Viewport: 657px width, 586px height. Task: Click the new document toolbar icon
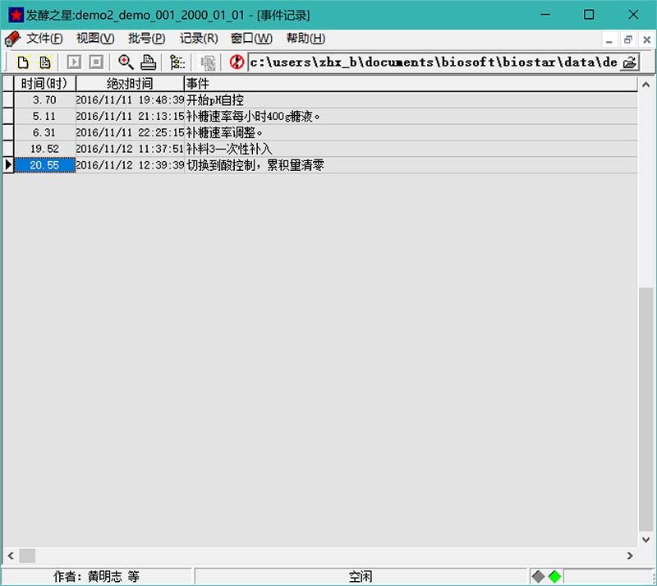[23, 62]
